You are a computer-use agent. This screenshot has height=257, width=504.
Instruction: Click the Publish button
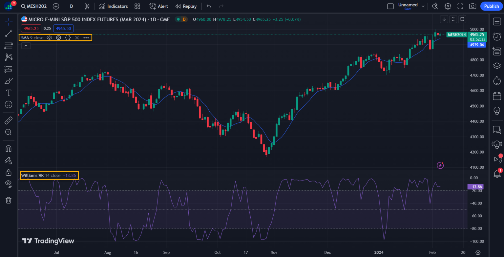click(x=491, y=6)
